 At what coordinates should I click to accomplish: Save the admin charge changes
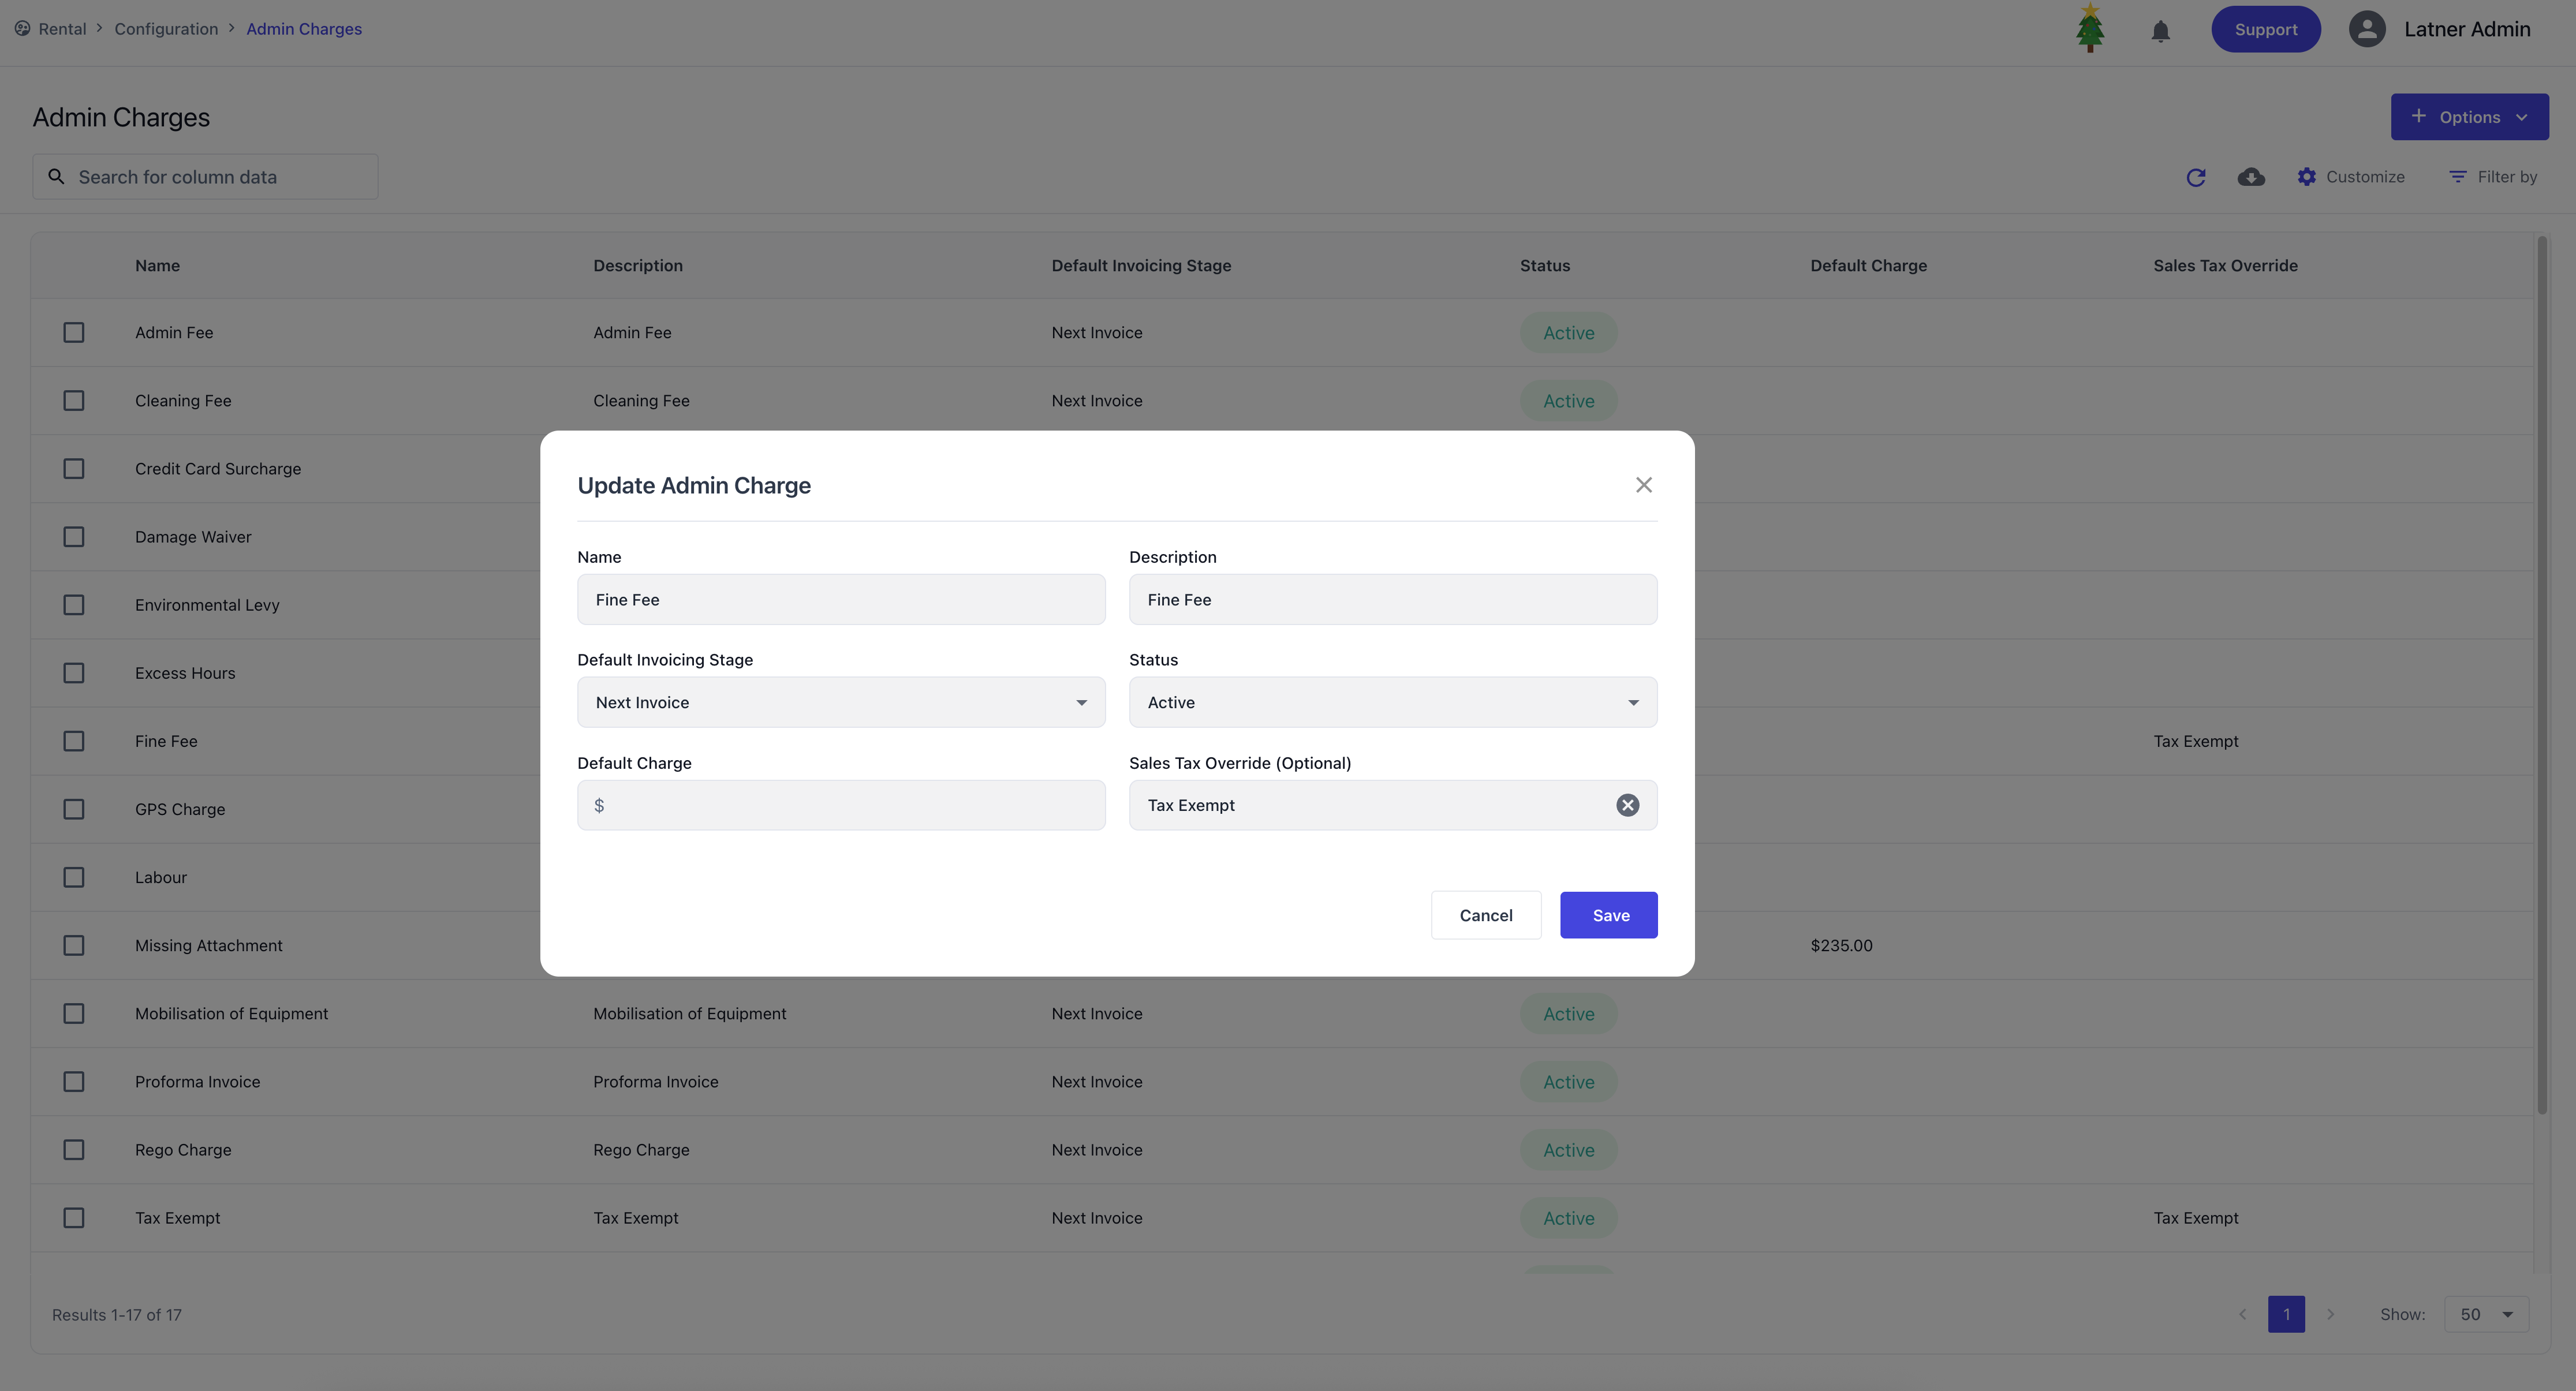click(x=1608, y=915)
